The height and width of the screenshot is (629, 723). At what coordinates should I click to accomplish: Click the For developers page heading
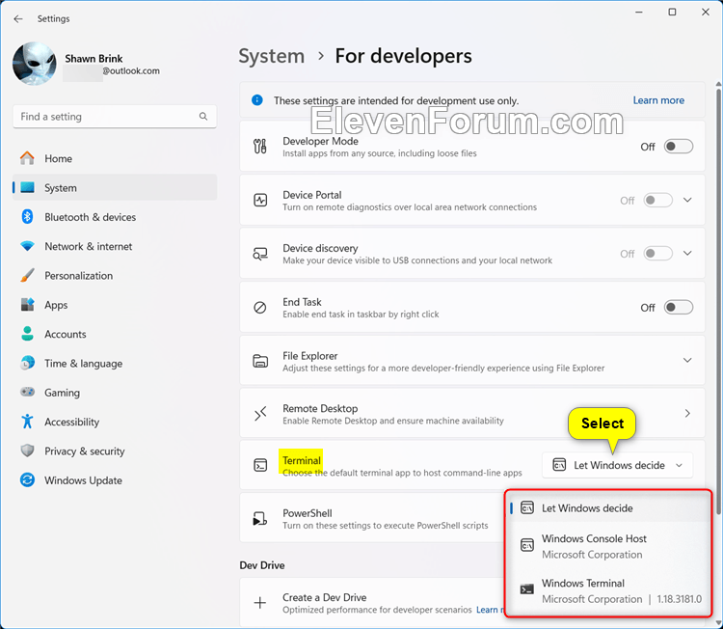(x=404, y=56)
